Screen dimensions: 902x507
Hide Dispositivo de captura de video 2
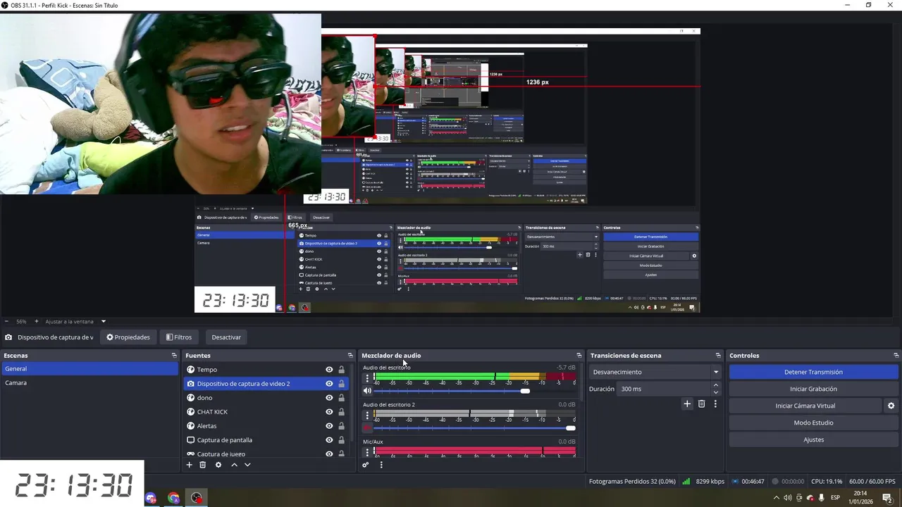pyautogui.click(x=329, y=384)
